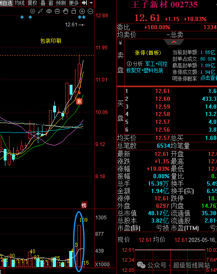217x274 pixels.
Task: Click the red B buy marker
Action: pos(79,101)
